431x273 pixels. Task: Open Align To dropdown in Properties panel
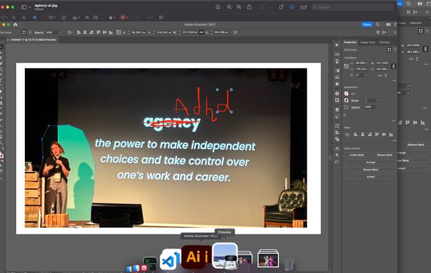347,135
